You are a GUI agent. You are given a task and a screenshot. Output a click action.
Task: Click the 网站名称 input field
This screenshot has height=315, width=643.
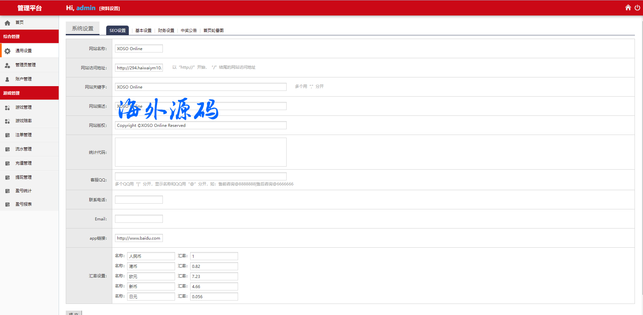pos(139,49)
